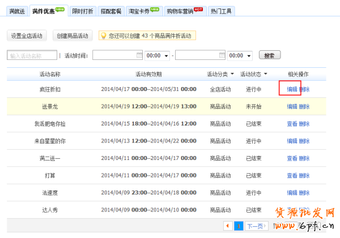The image size is (340, 238).
Task: Open the 活动分类 column filter dropdown
Action: pos(232,75)
